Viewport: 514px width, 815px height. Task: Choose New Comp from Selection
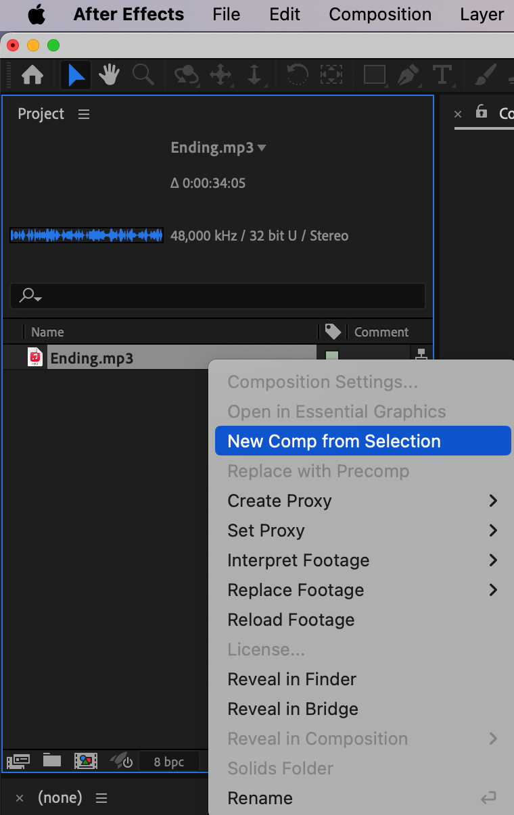tap(334, 441)
